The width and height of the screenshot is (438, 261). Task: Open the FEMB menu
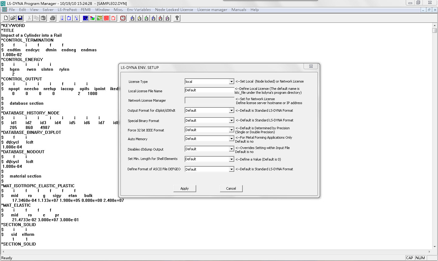coord(86,10)
